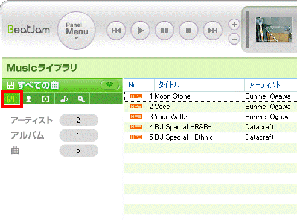This screenshot has height=221, width=297.
Task: Switch to the artist view icon
Action: point(28,99)
